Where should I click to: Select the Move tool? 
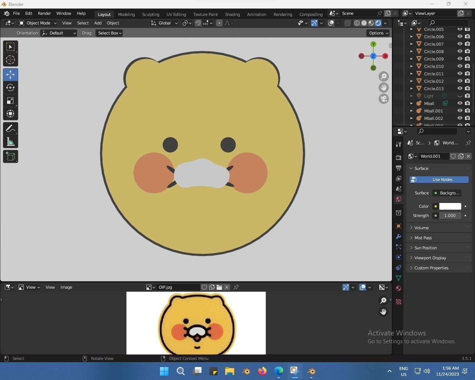pos(10,75)
